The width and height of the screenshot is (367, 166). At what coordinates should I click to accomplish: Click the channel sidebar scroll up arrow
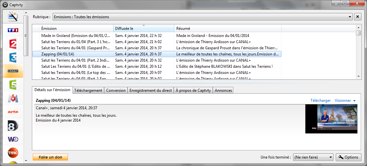[26, 13]
